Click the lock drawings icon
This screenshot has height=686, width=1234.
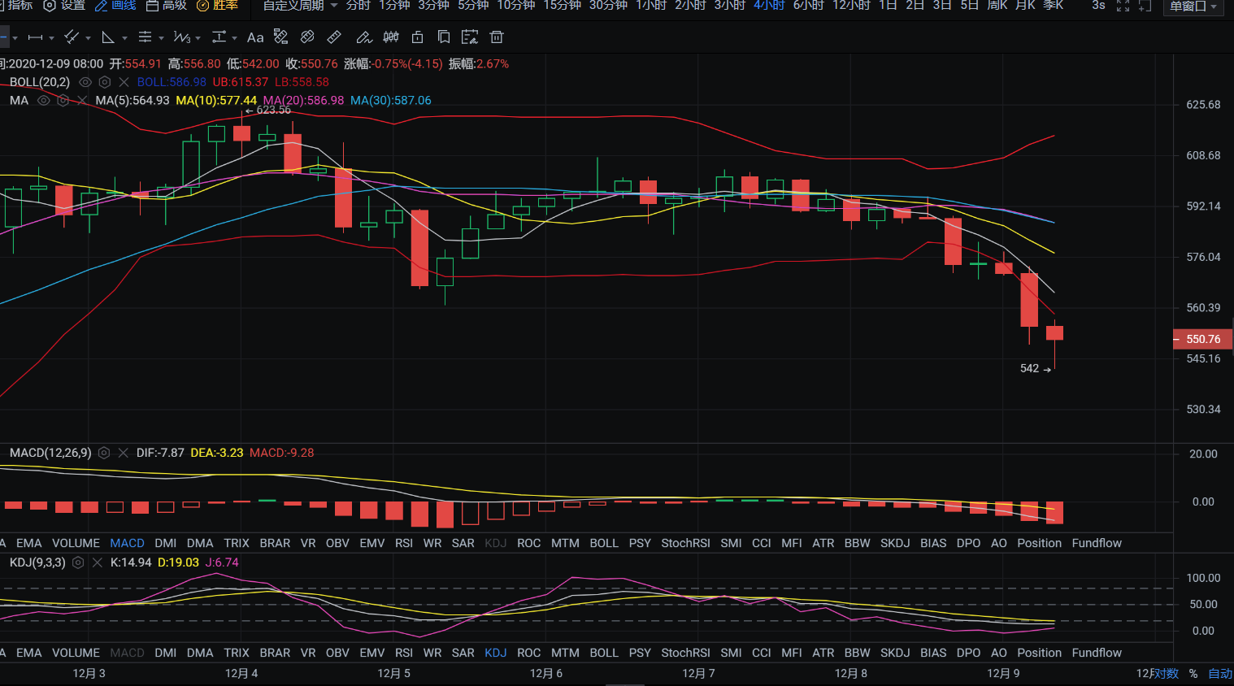(417, 37)
